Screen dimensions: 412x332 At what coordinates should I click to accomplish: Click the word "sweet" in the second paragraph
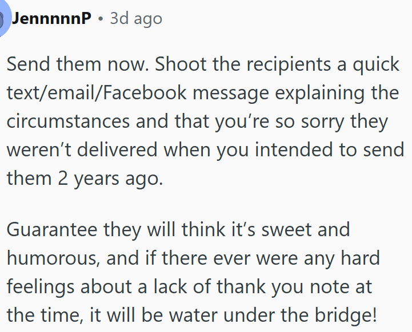coord(321,230)
